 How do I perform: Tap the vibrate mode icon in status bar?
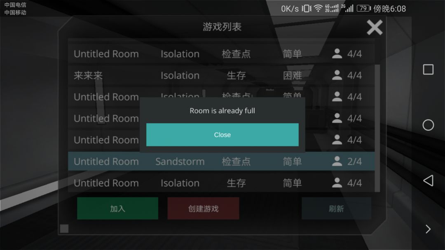click(306, 9)
